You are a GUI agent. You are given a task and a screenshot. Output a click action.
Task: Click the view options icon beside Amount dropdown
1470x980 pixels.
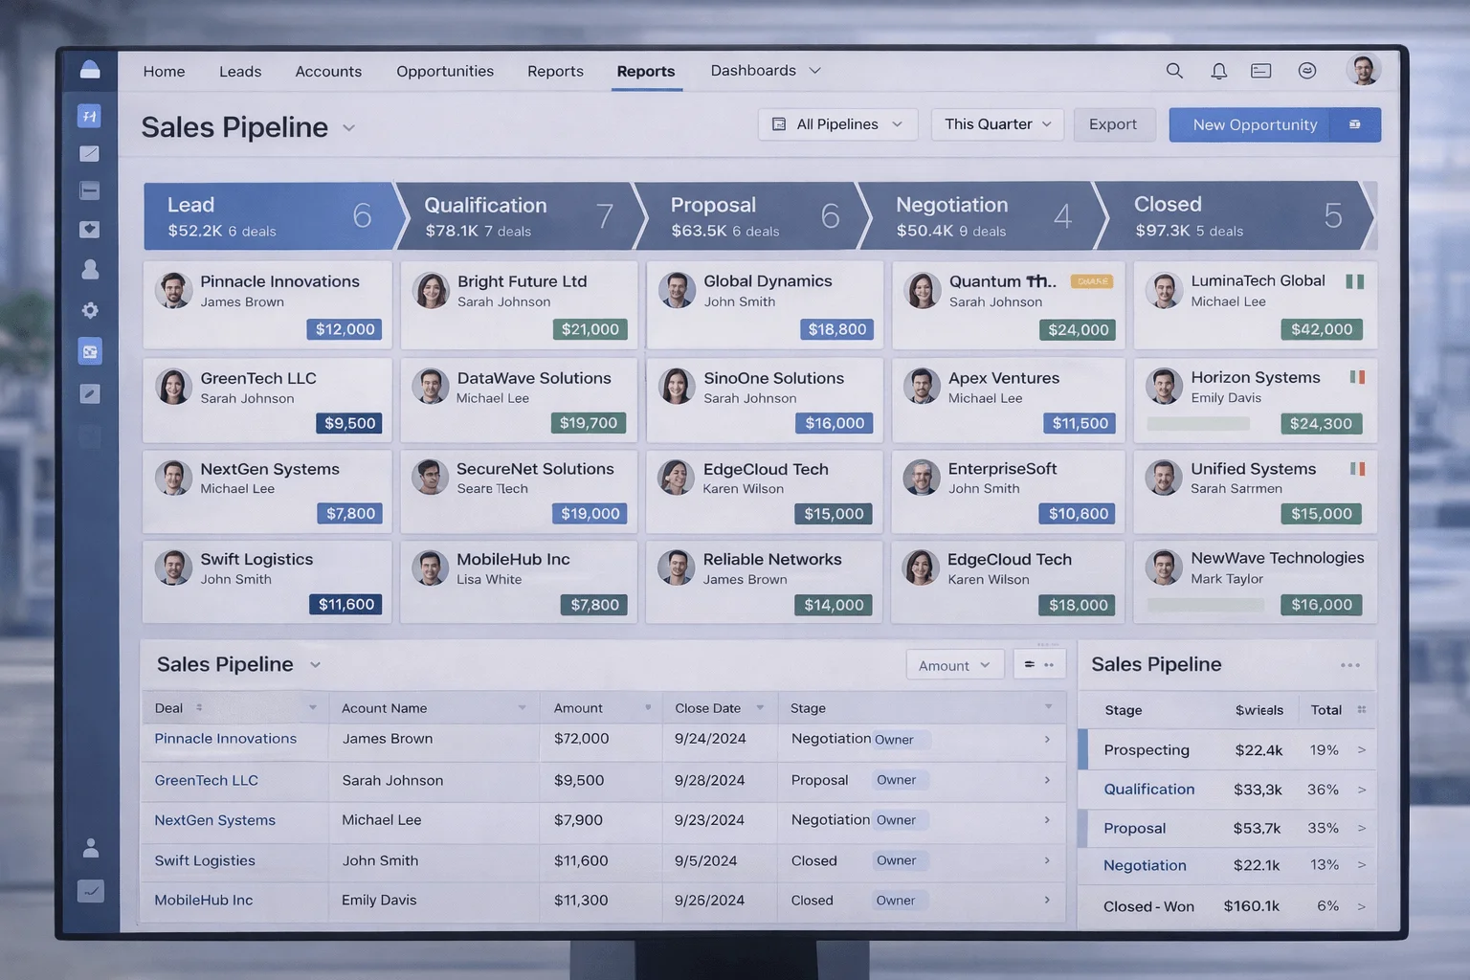pos(1039,664)
